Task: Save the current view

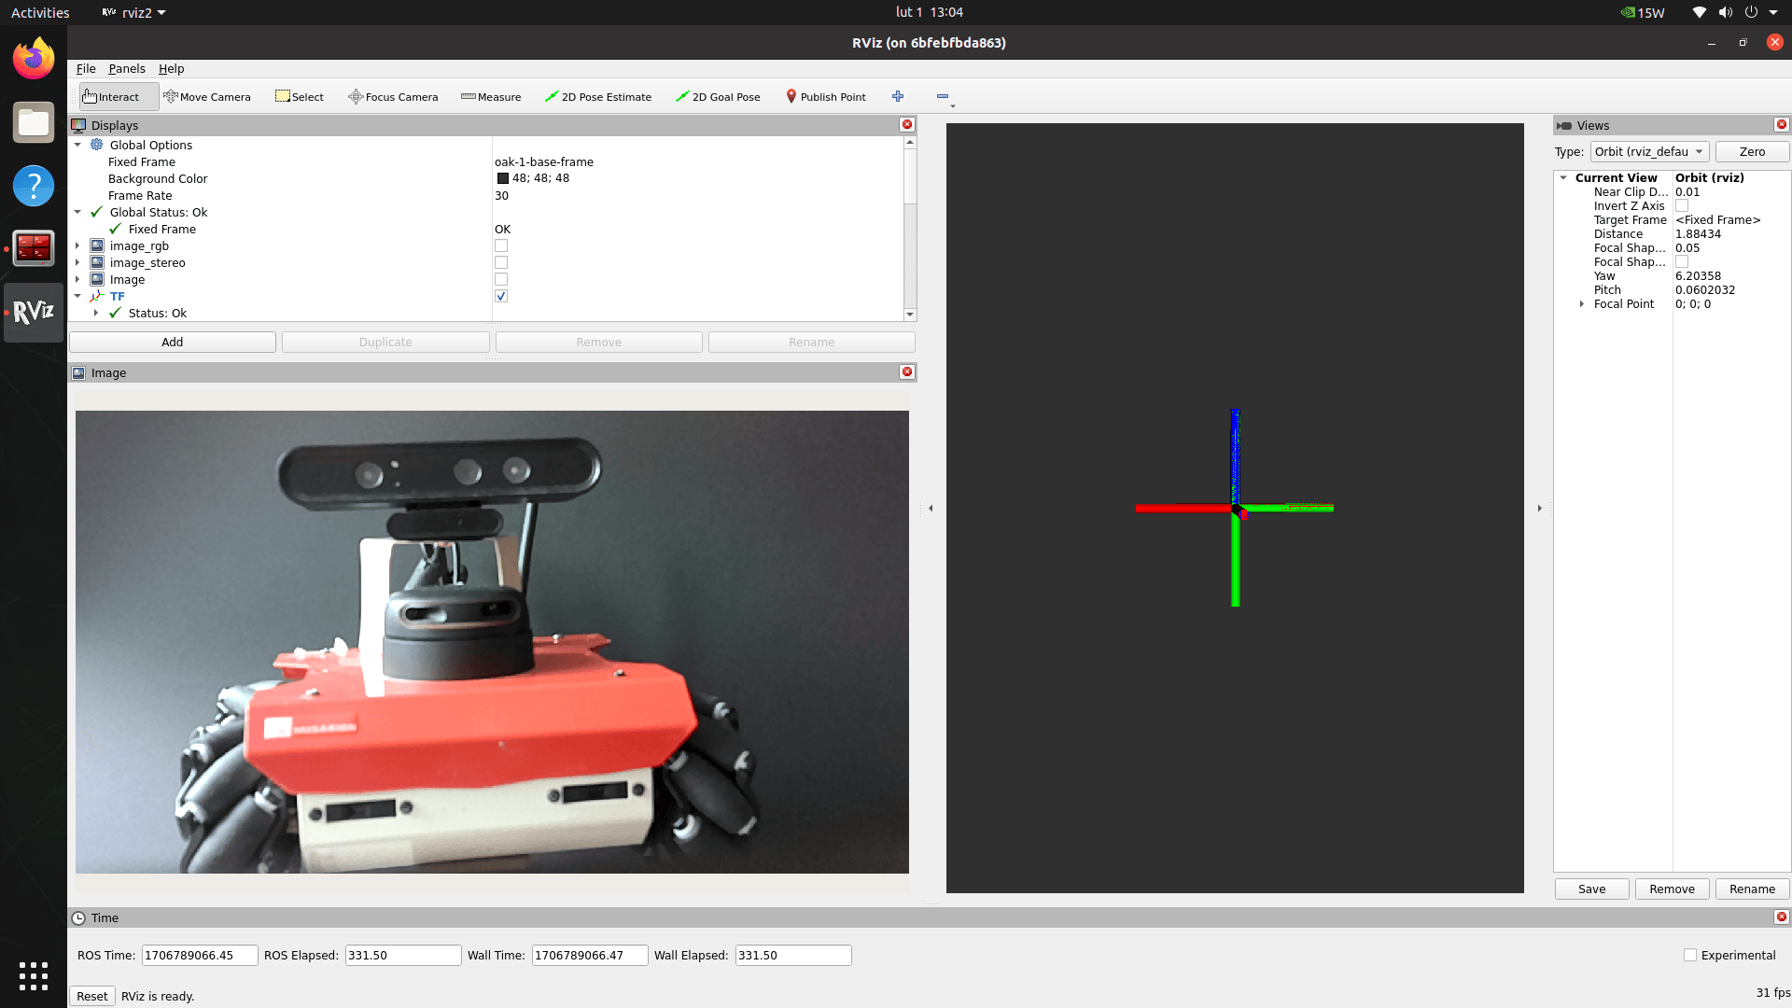Action: (1591, 889)
